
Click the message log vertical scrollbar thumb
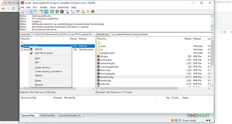click(212, 26)
